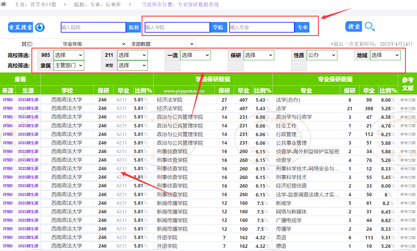The height and width of the screenshot is (251, 417).
Task: Expand the 全部数据 dropdown
Action: [162, 44]
